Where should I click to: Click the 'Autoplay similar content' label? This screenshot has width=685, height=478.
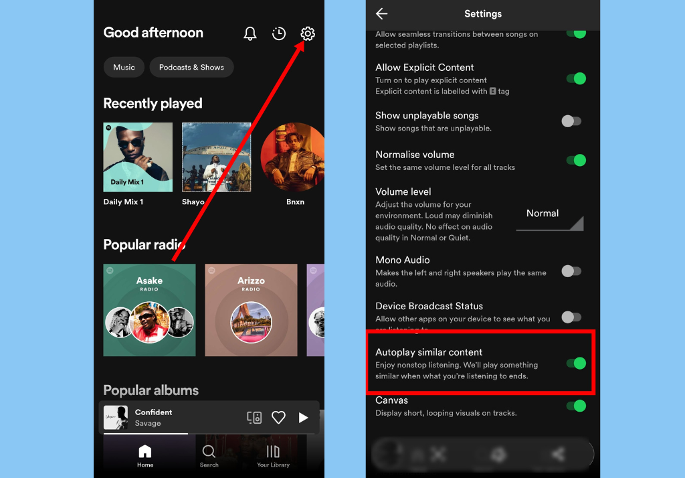coord(429,352)
